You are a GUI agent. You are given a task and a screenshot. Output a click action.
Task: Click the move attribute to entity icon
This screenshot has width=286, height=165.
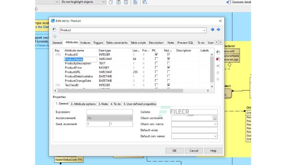pos(218,66)
